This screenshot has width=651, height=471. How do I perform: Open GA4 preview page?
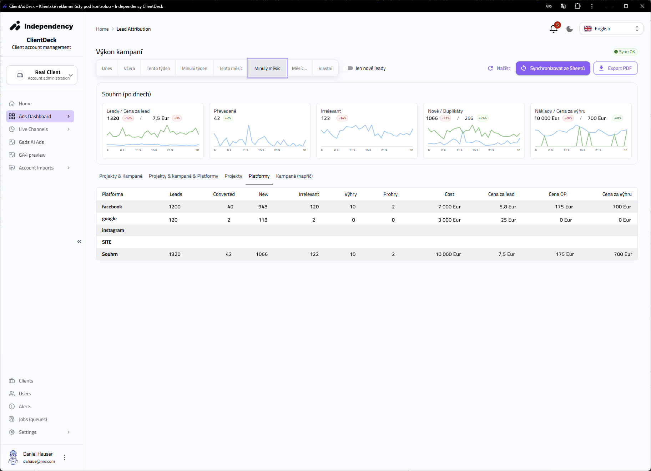32,155
